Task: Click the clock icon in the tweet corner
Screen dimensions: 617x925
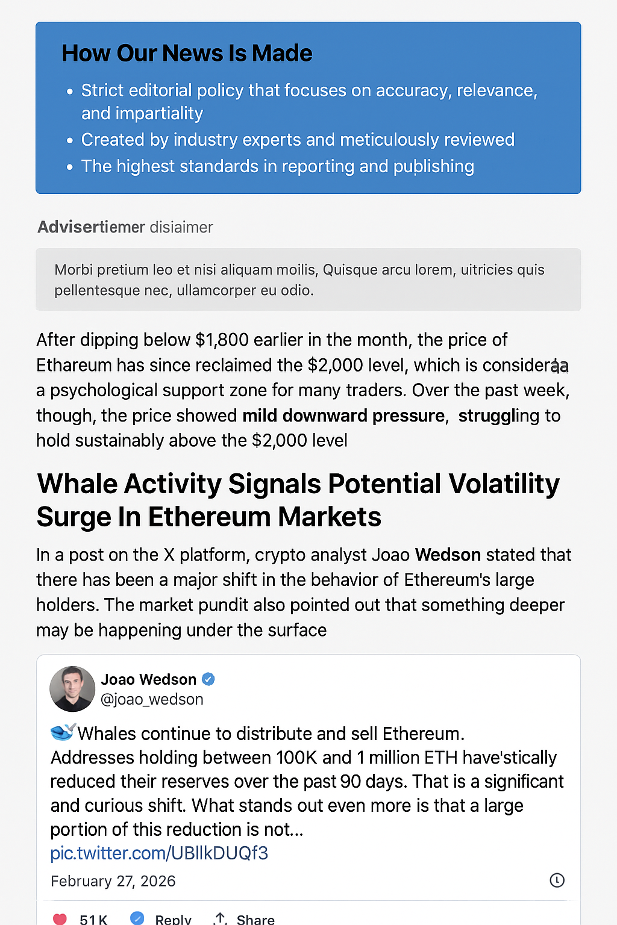Action: [556, 880]
